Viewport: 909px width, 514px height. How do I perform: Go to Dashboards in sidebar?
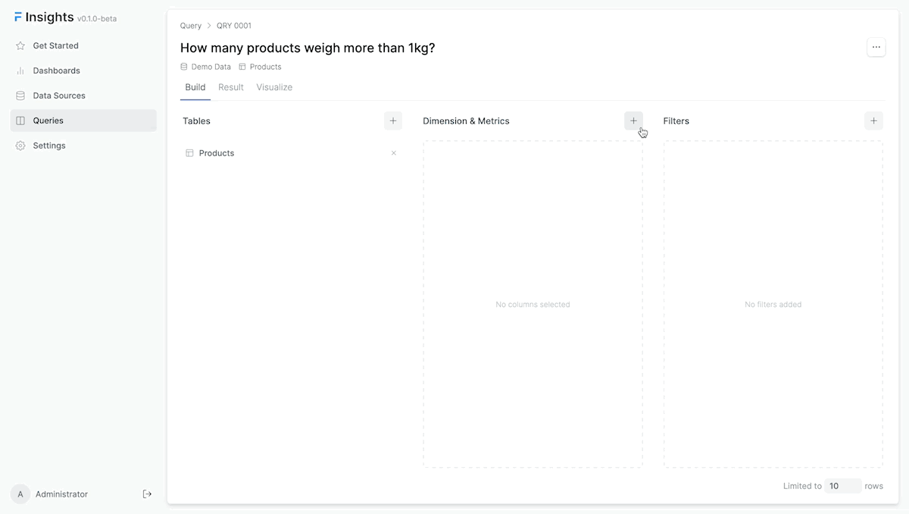(56, 71)
